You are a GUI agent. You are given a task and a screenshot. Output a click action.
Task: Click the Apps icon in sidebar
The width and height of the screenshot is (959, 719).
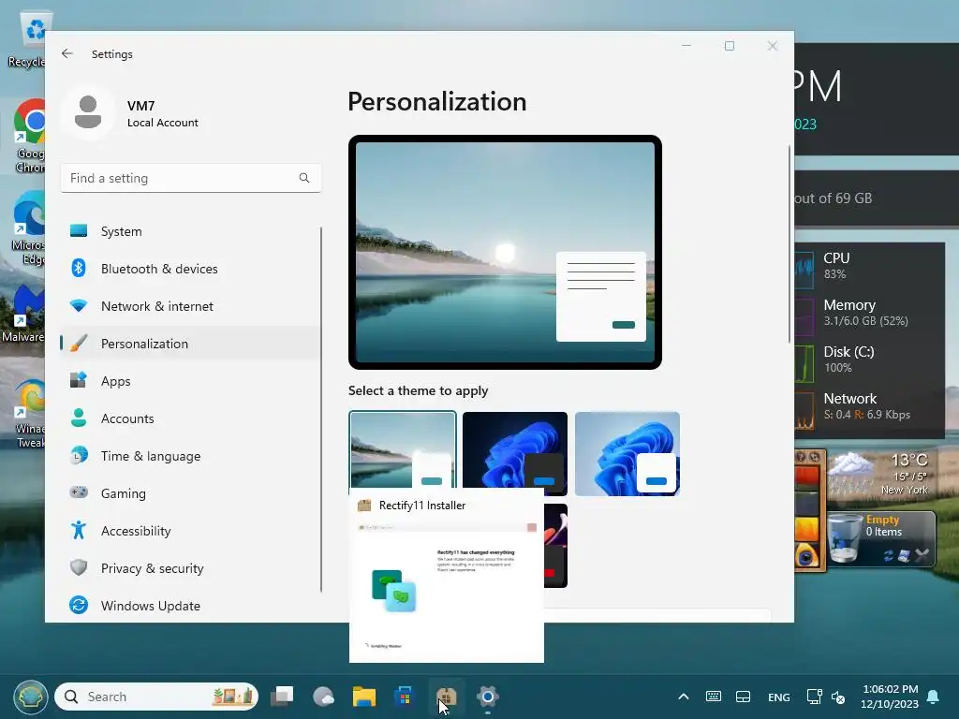point(79,380)
